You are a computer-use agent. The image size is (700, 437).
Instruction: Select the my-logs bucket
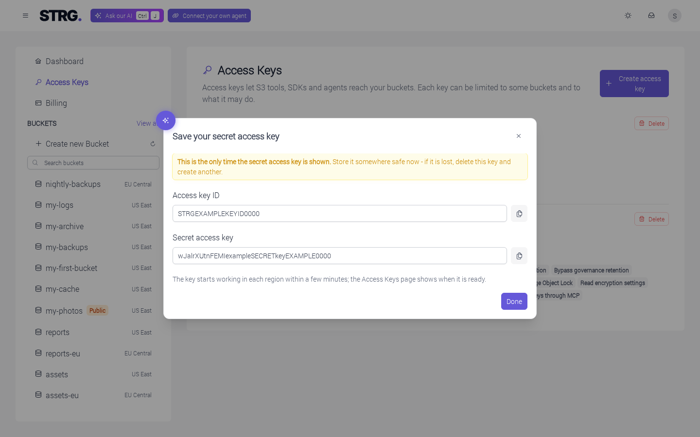(93, 205)
